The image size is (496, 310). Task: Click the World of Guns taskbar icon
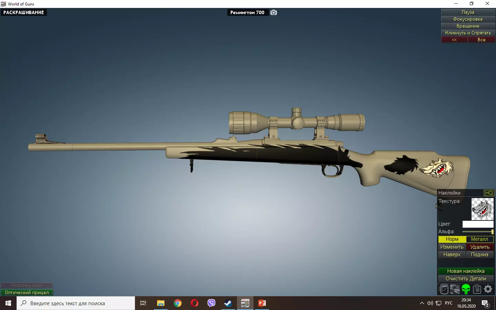click(245, 303)
